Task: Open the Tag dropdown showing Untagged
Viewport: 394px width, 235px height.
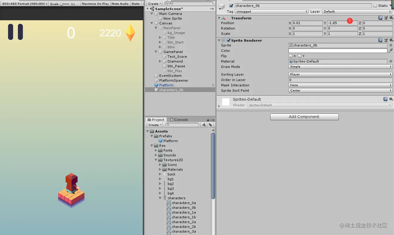Action: [x=272, y=12]
